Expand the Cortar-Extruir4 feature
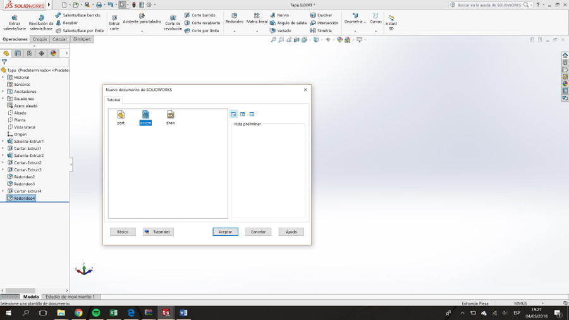569x320 pixels. coord(3,191)
